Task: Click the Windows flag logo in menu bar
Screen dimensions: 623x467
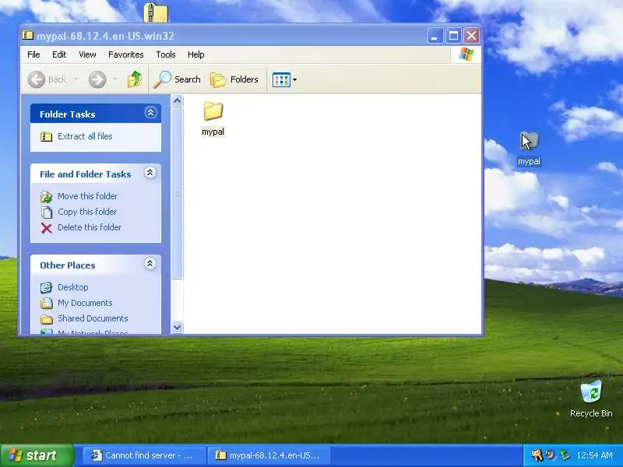Action: point(466,54)
